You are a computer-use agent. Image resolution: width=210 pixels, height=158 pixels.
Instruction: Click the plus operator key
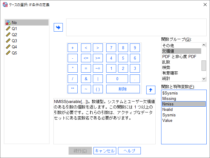pos(73,48)
